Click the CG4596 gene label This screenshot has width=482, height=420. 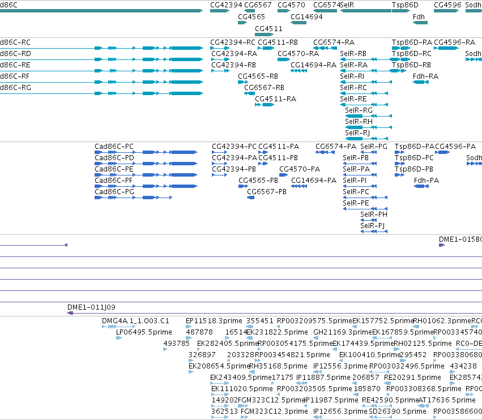coord(447,5)
